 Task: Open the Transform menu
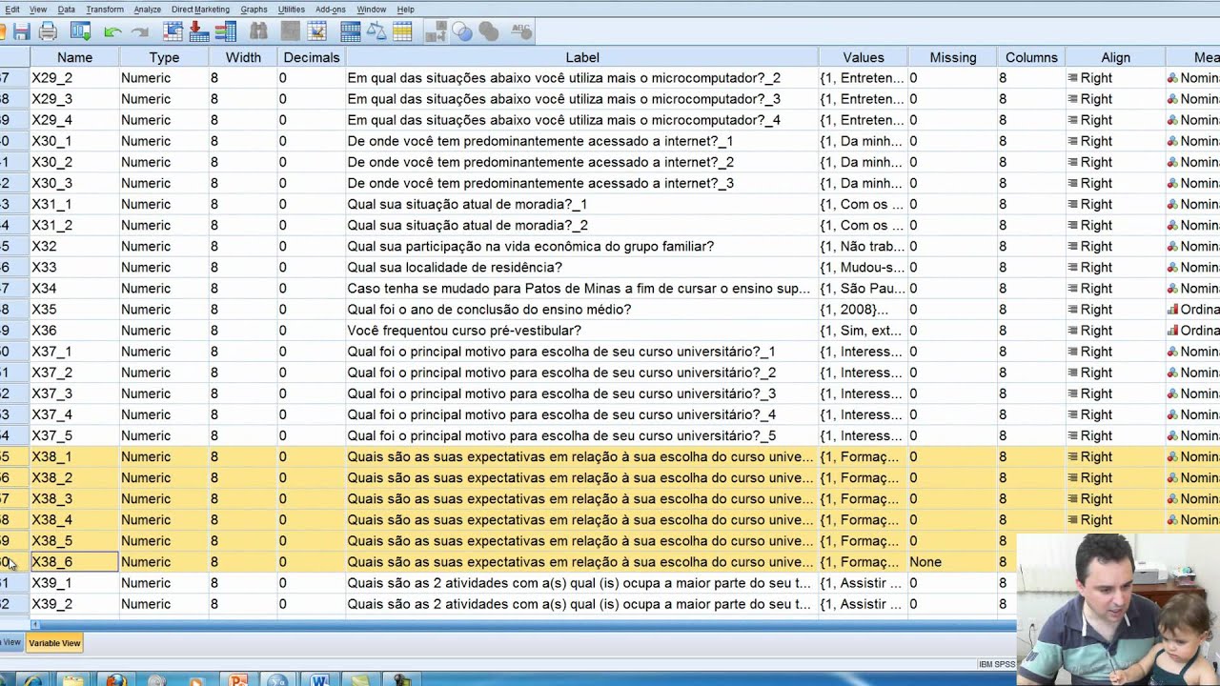pos(105,10)
